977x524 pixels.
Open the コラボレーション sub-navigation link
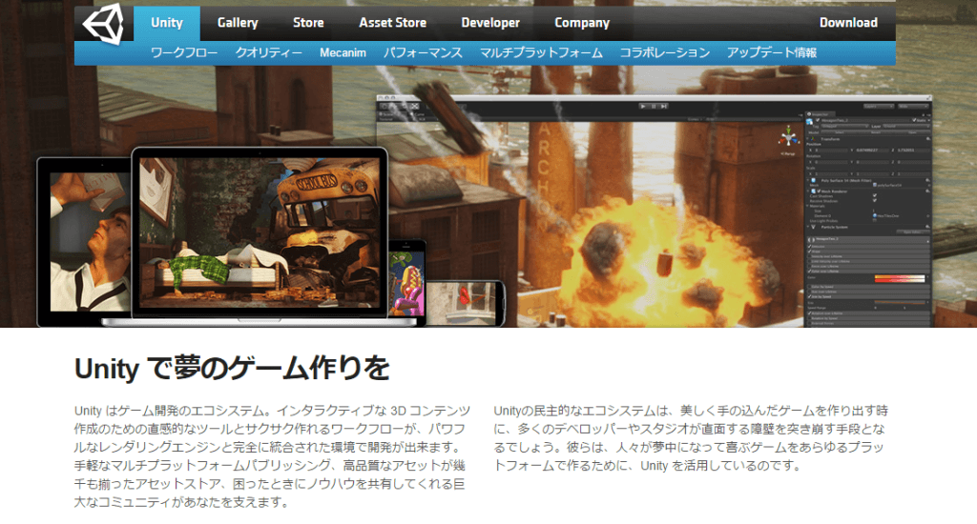point(665,53)
